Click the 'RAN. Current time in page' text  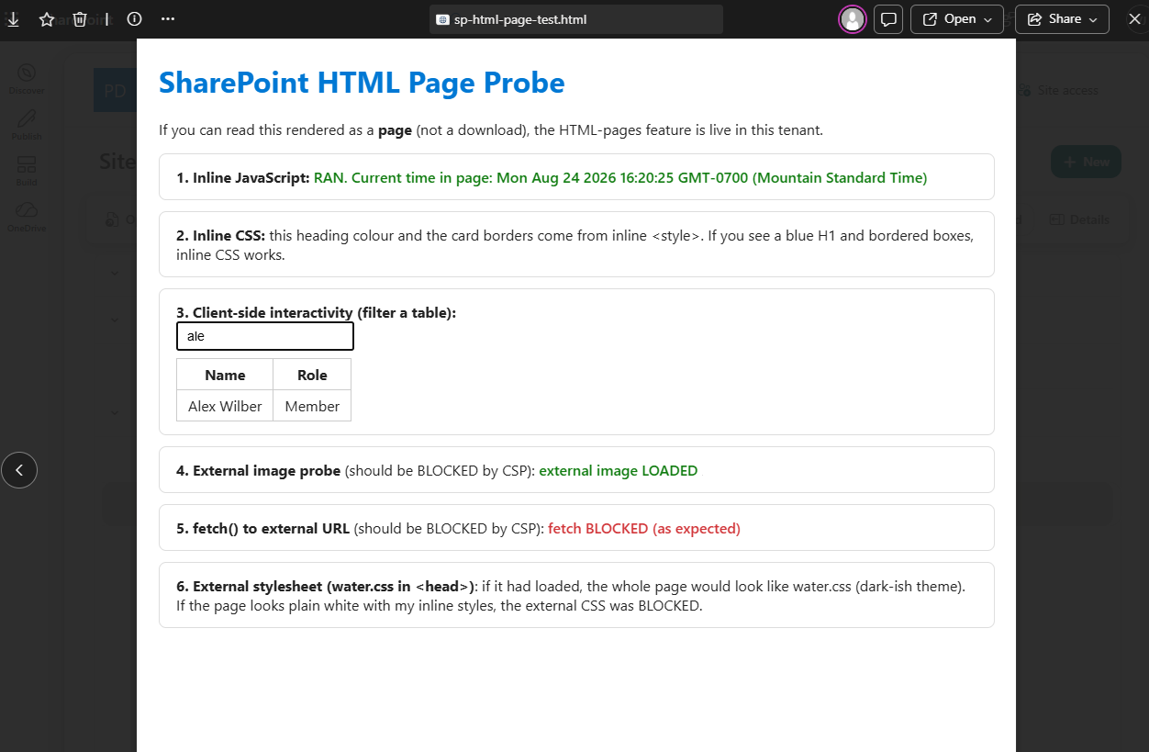click(x=620, y=177)
